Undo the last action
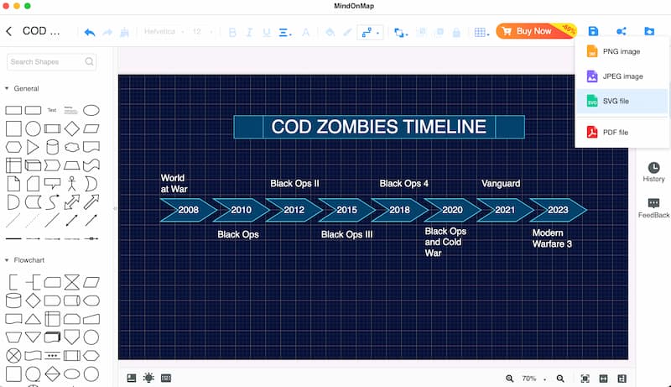 click(90, 32)
